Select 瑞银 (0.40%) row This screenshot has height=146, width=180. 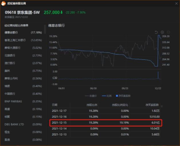point(23,86)
